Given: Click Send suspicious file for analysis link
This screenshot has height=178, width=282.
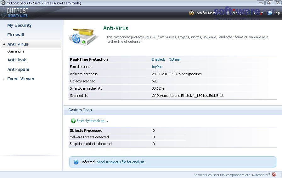Looking at the screenshot, I should click(x=121, y=162).
